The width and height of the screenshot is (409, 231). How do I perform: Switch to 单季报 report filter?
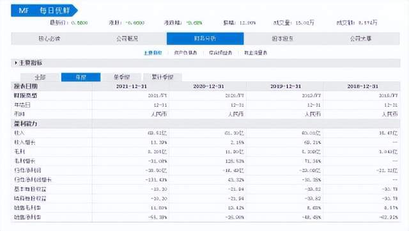(121, 77)
